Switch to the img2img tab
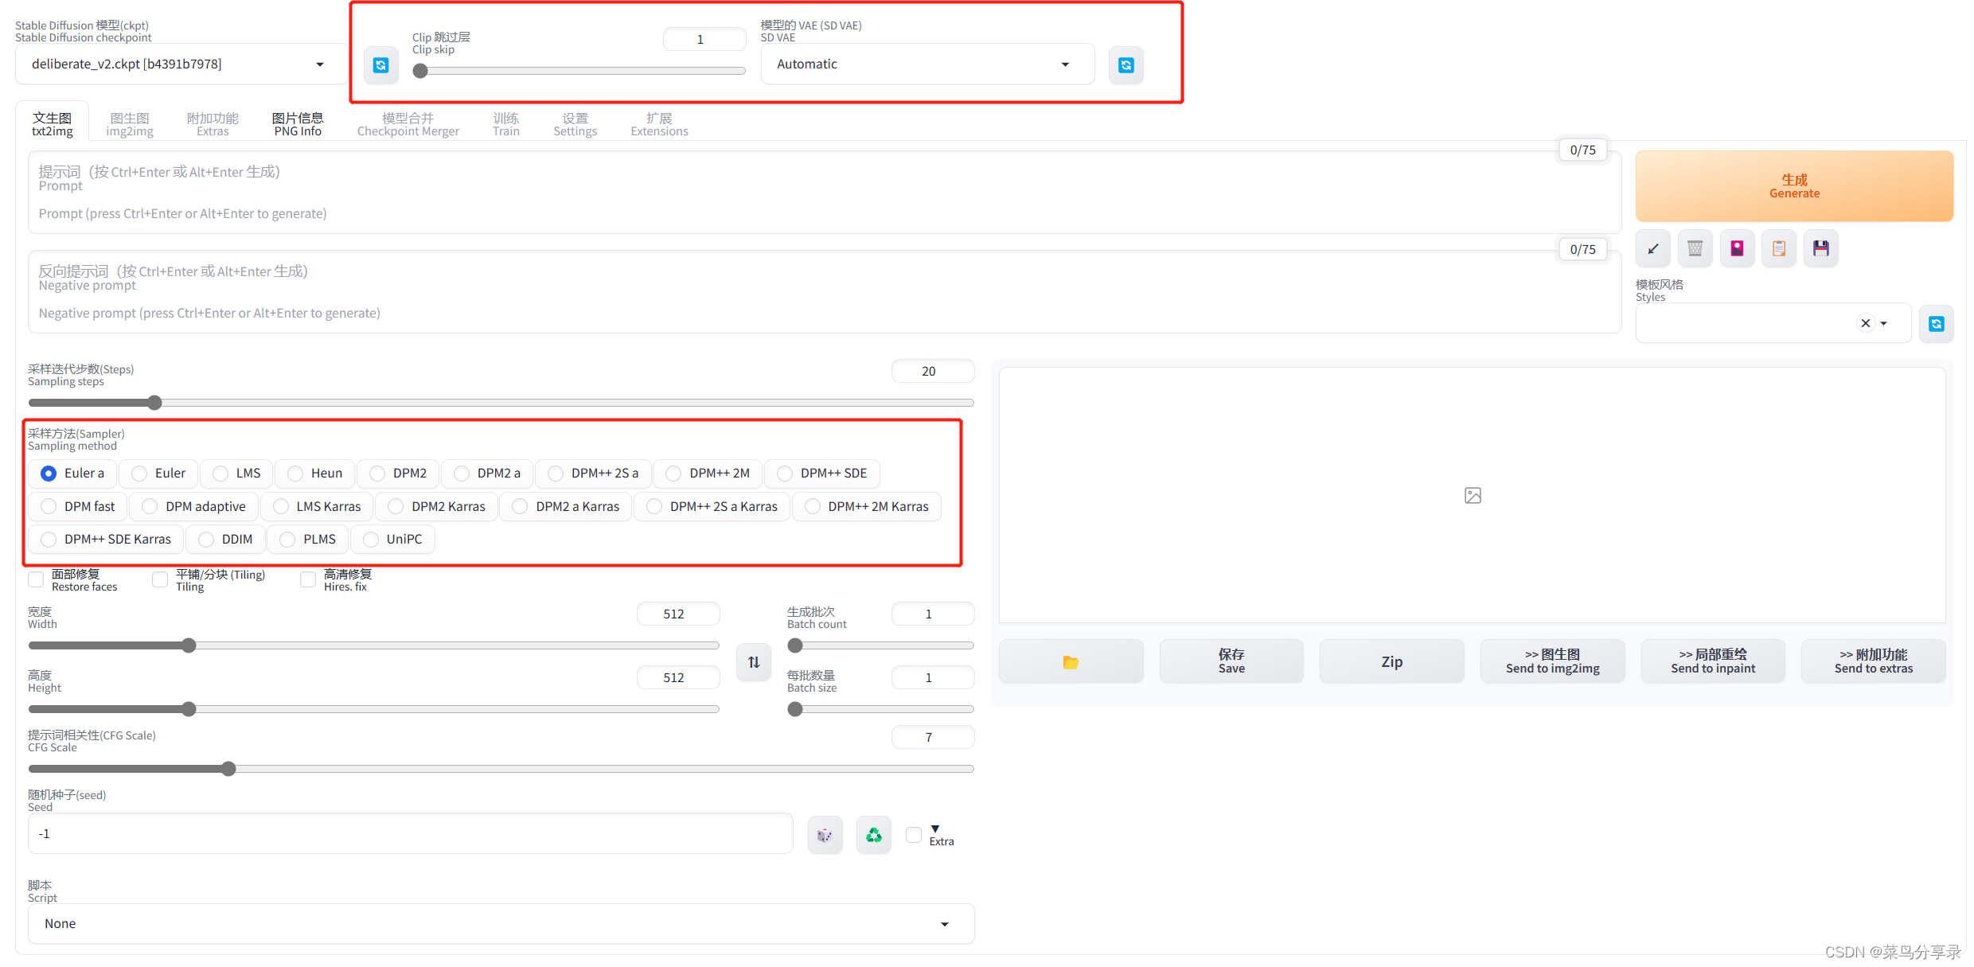Screen dimensions: 1974x967 (130, 124)
